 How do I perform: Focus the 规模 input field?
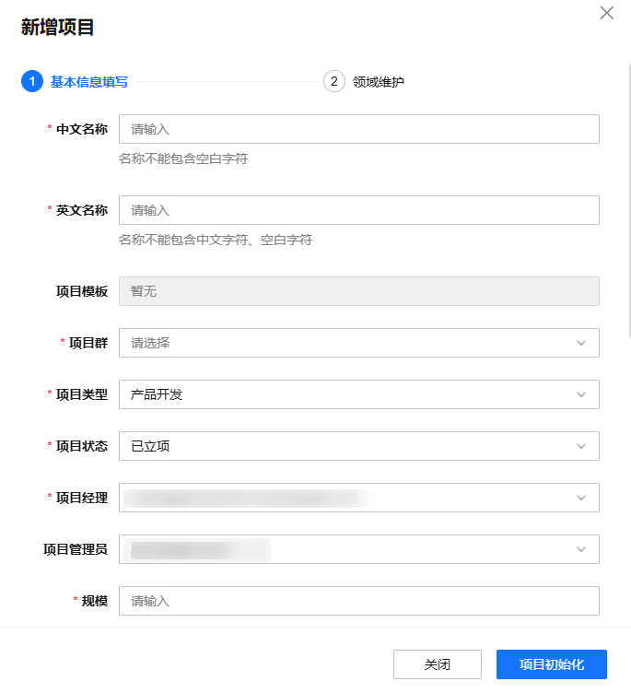359,601
